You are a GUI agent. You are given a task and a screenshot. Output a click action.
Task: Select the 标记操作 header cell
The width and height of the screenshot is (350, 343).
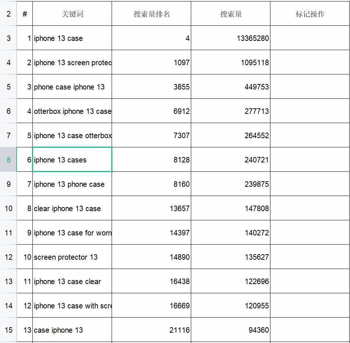click(x=310, y=14)
